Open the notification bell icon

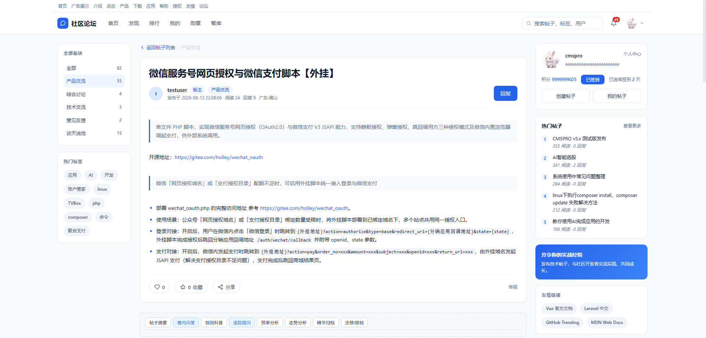coord(613,23)
